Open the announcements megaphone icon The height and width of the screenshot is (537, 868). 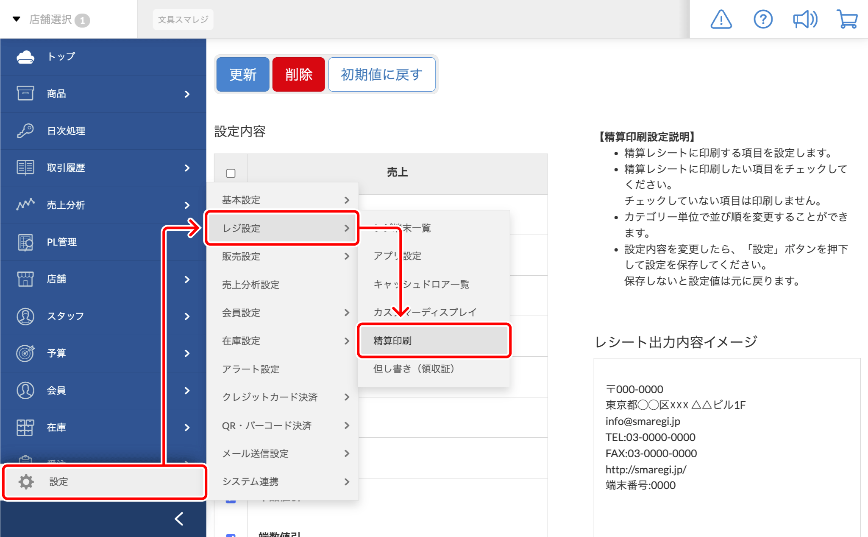pyautogui.click(x=805, y=20)
